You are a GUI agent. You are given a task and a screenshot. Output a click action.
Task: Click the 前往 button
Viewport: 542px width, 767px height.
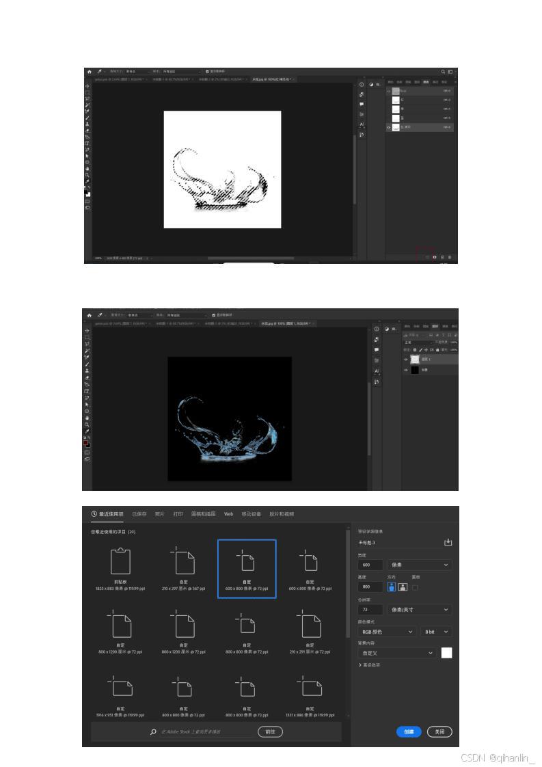click(x=270, y=731)
